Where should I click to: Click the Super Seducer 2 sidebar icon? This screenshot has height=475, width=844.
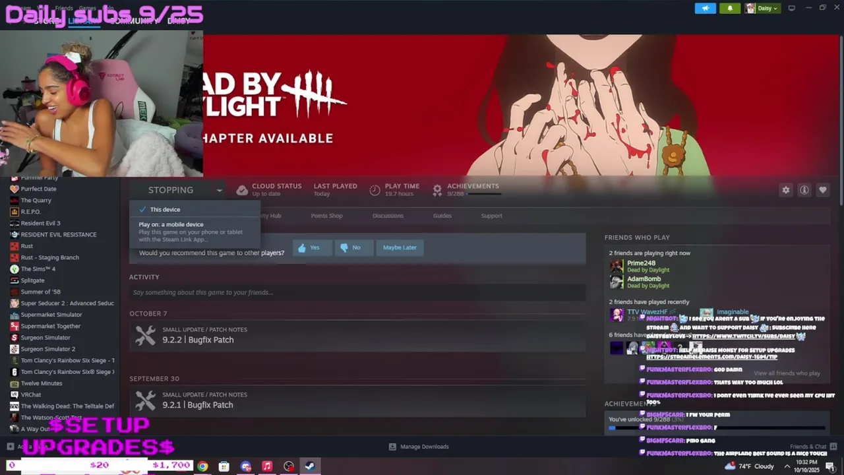(x=14, y=303)
